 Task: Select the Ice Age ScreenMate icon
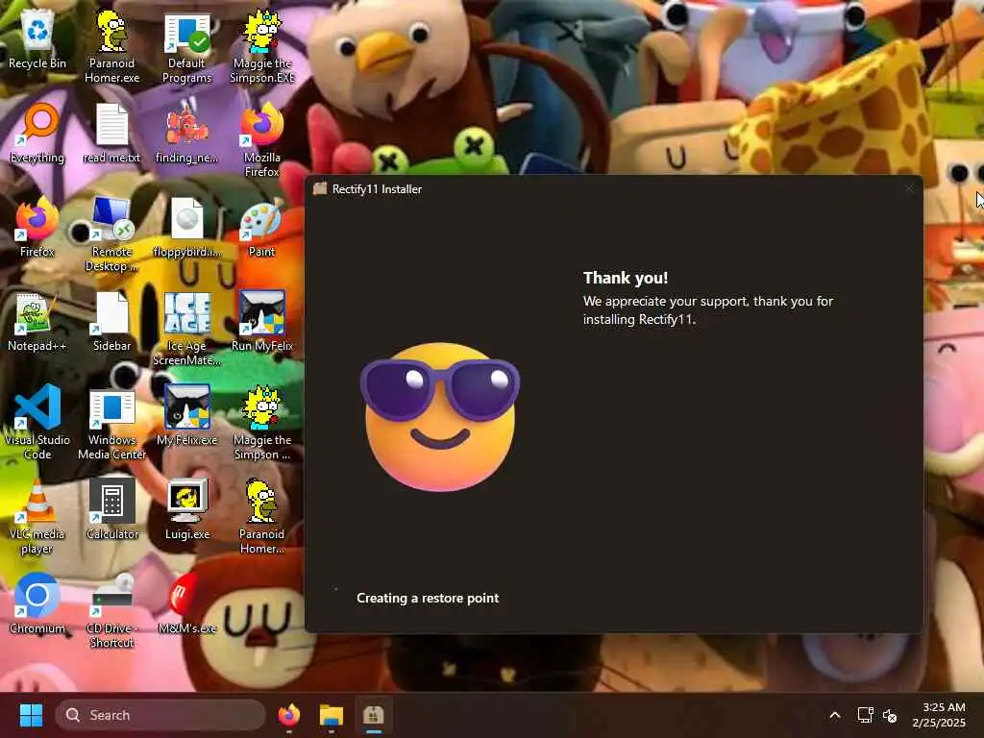point(186,329)
